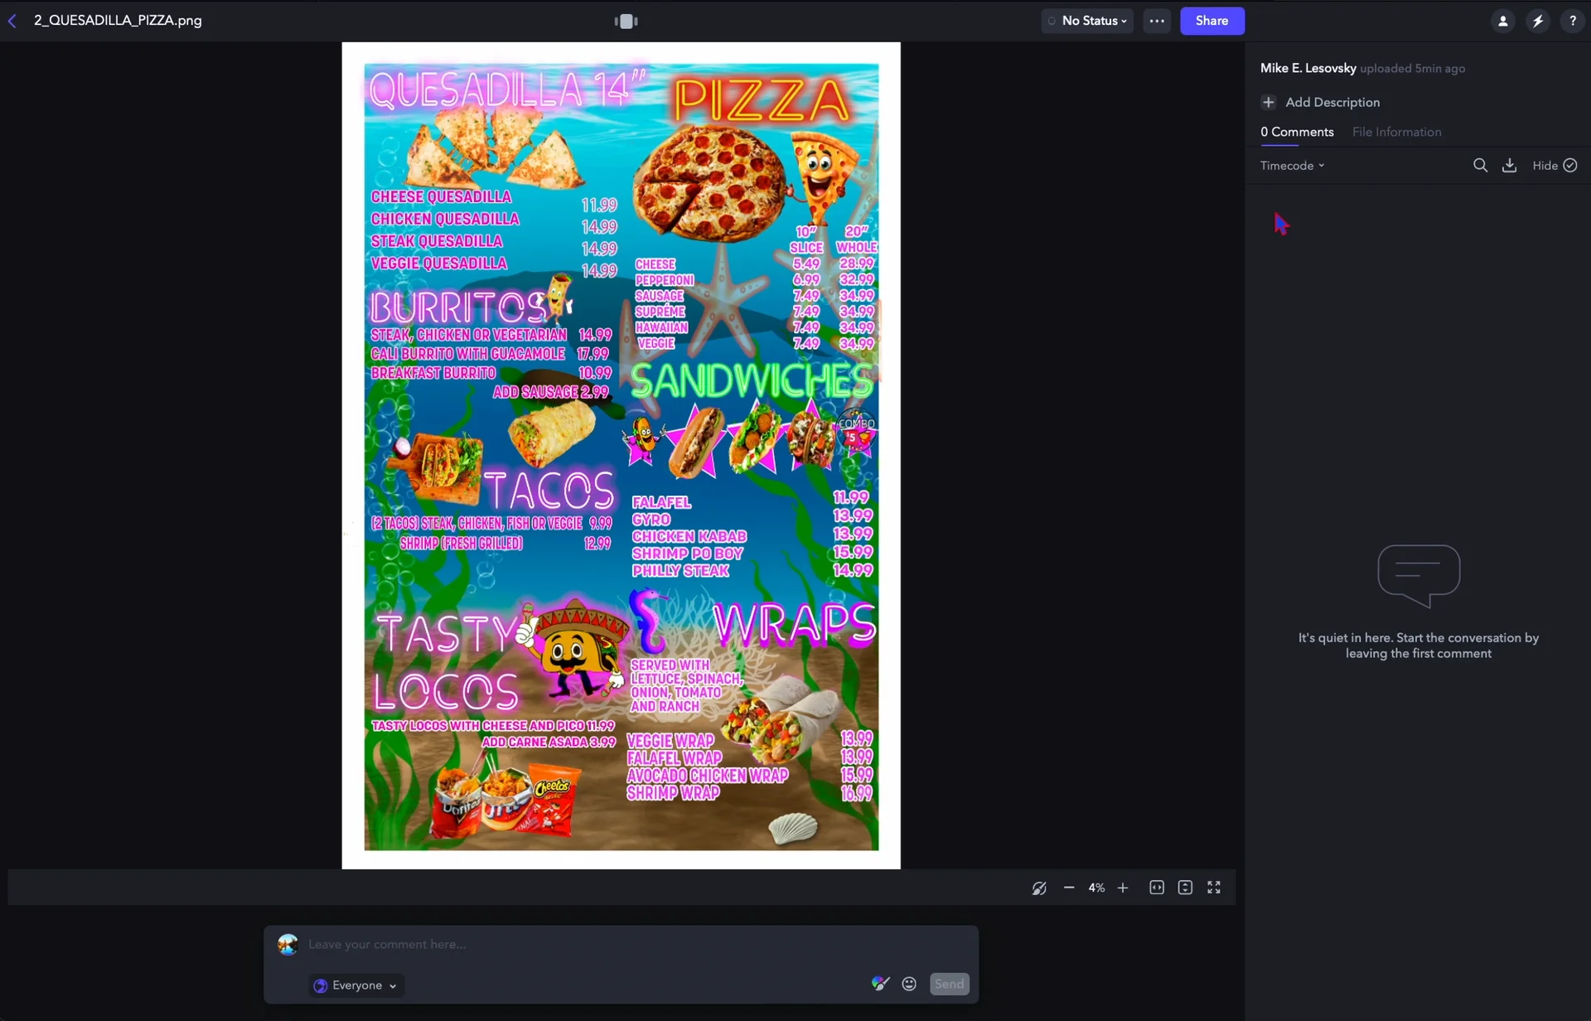Zoom in with the plus icon

[x=1123, y=888]
